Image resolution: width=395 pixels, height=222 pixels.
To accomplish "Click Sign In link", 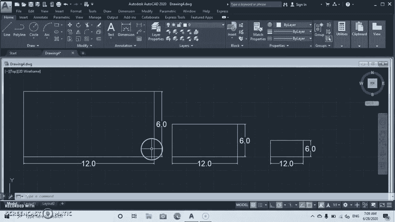I will pos(302,4).
